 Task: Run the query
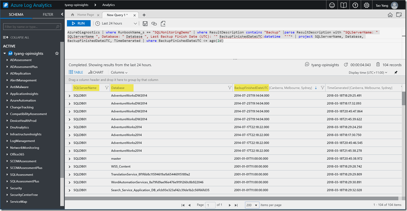79,23
